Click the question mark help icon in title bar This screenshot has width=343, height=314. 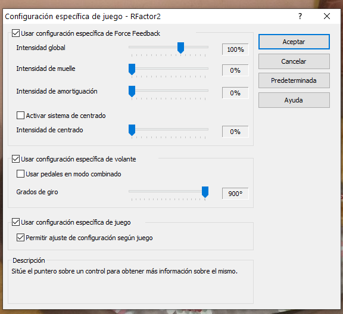coord(300,16)
